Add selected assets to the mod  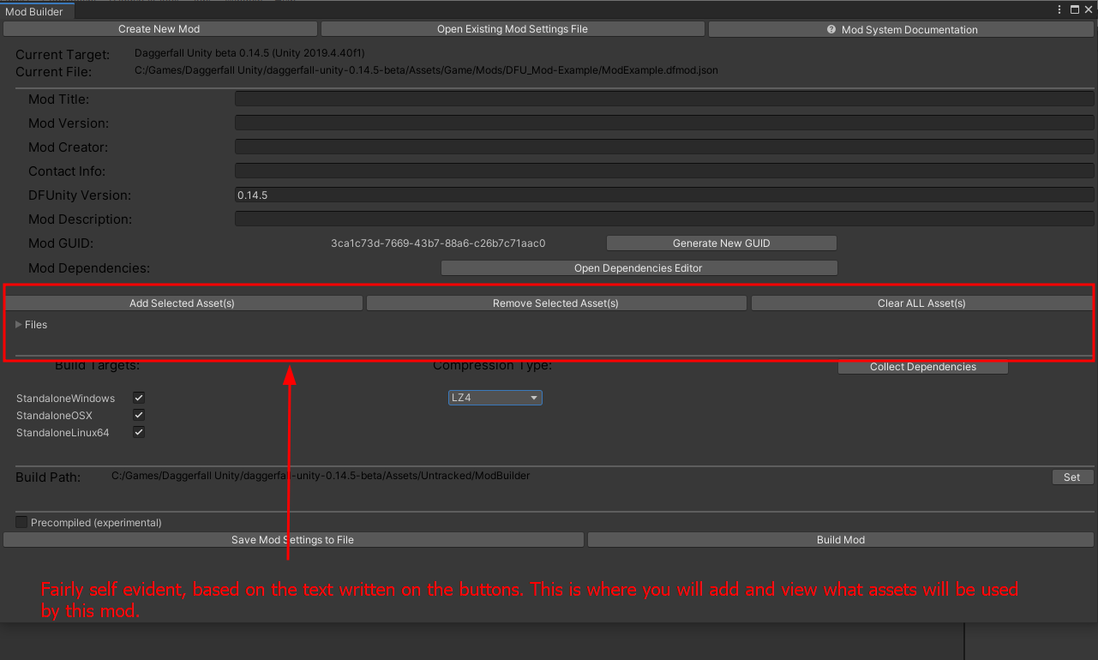click(x=183, y=303)
